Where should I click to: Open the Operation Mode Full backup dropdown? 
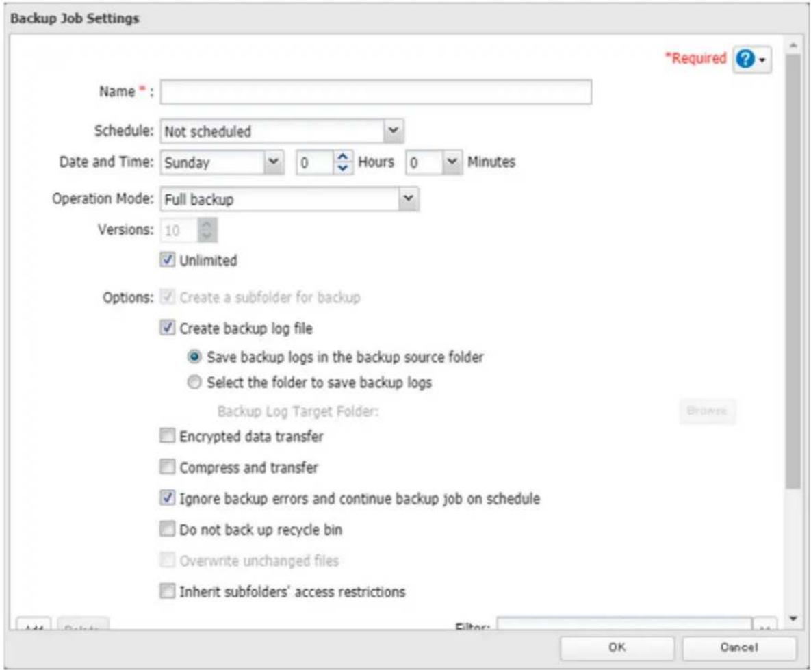289,199
